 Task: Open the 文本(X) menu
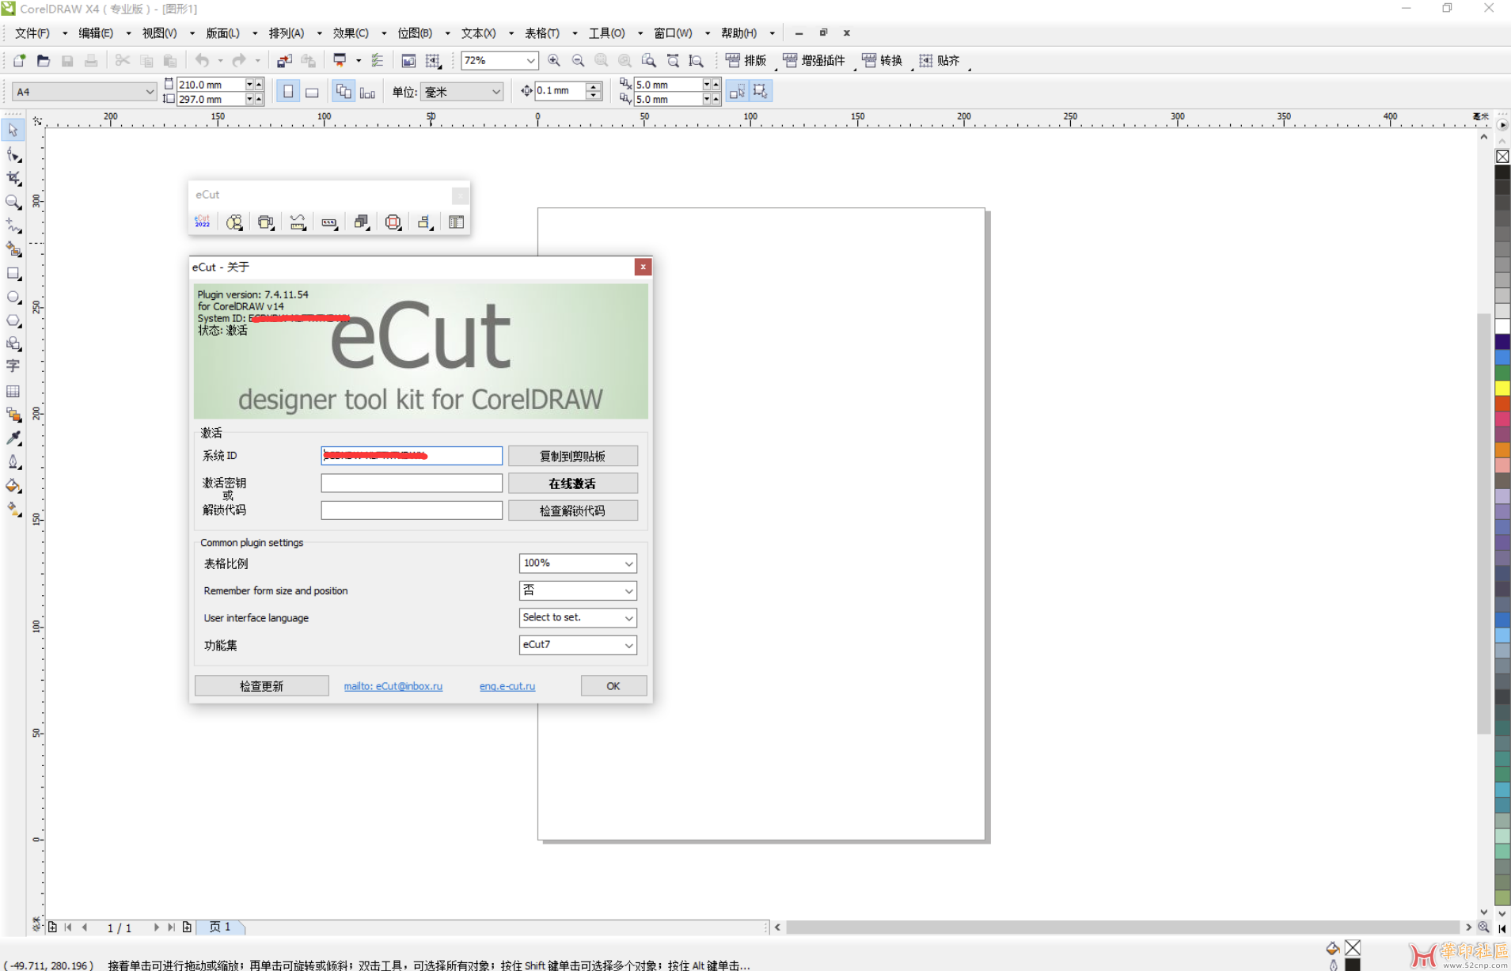(x=478, y=33)
